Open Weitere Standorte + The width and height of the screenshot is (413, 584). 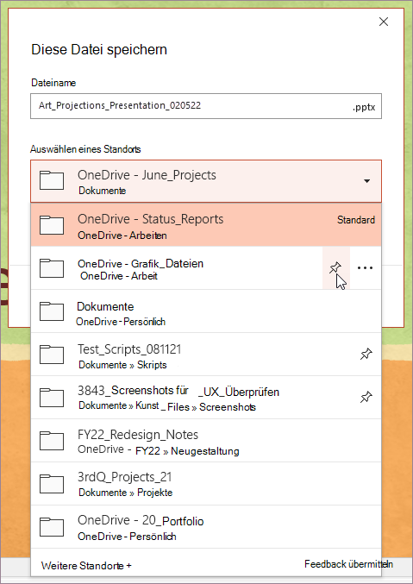click(86, 565)
